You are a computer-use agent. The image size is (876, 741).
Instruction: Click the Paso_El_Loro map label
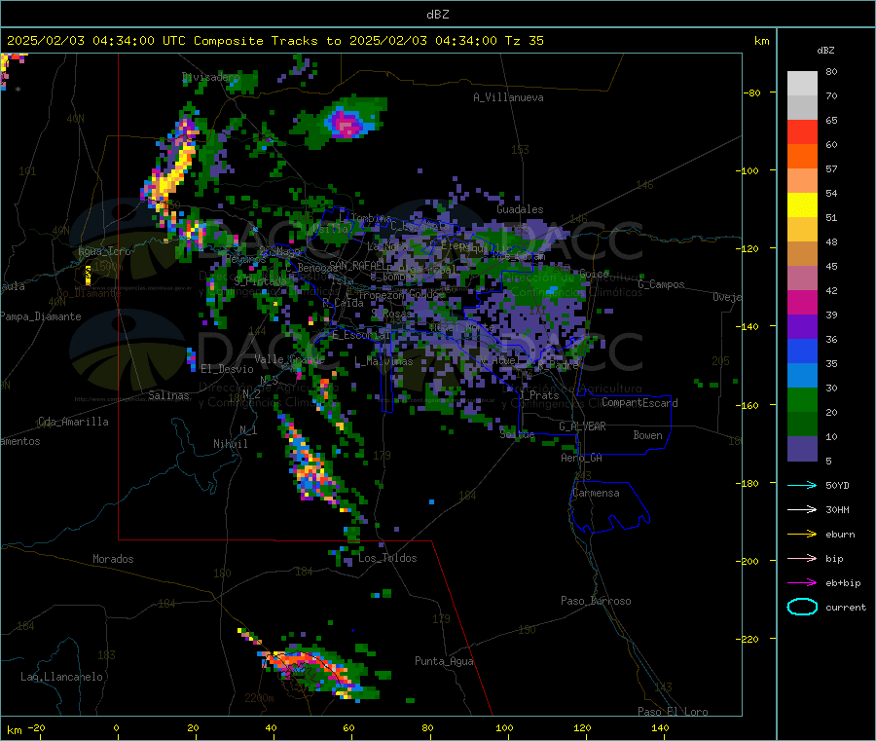pos(673,712)
